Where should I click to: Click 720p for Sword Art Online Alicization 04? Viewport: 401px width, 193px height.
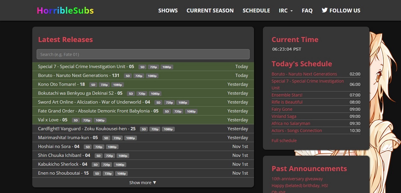pos(170,102)
